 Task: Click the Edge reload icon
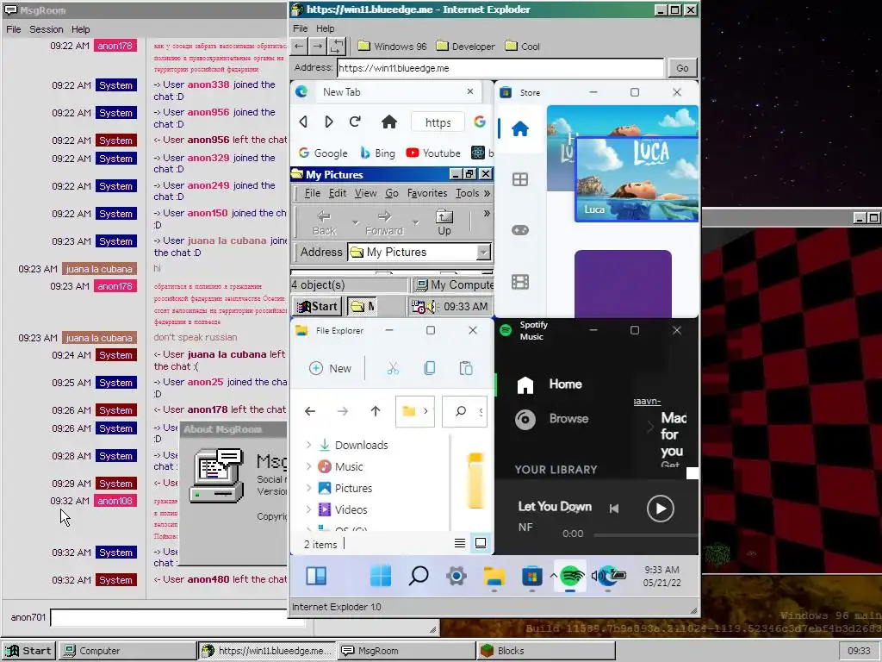coord(355,122)
